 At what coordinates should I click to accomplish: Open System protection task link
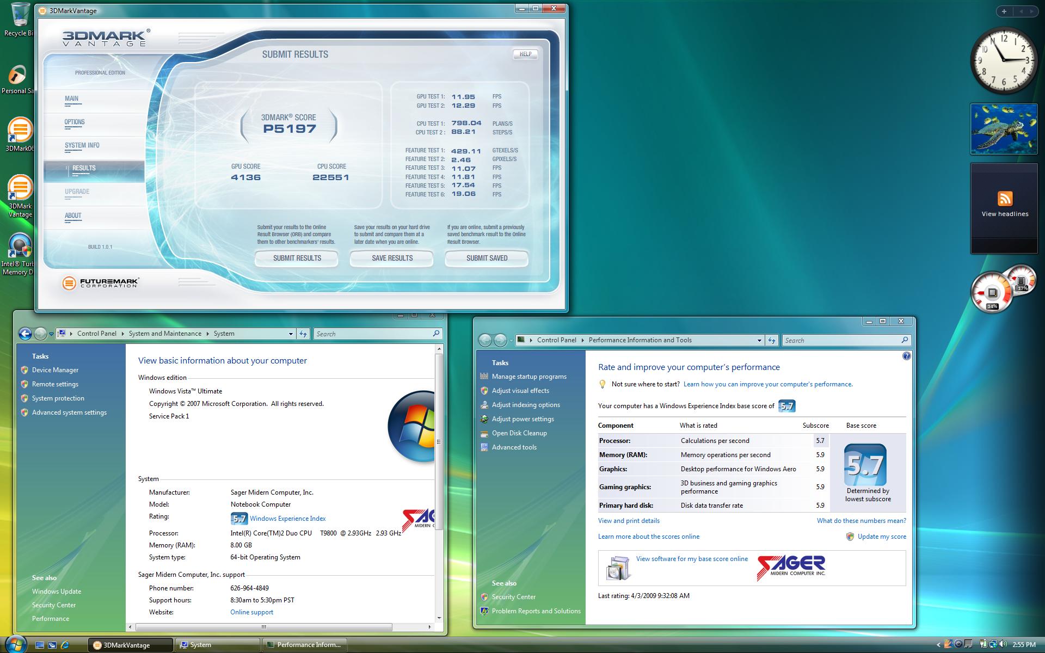pos(58,398)
